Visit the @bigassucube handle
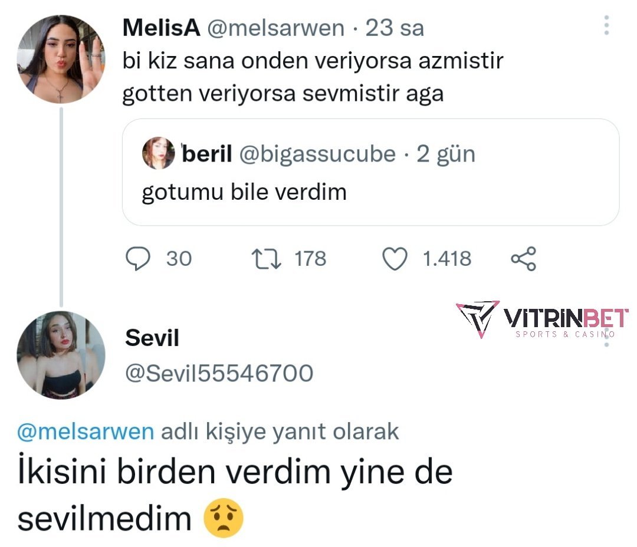The image size is (637, 547). [x=317, y=154]
